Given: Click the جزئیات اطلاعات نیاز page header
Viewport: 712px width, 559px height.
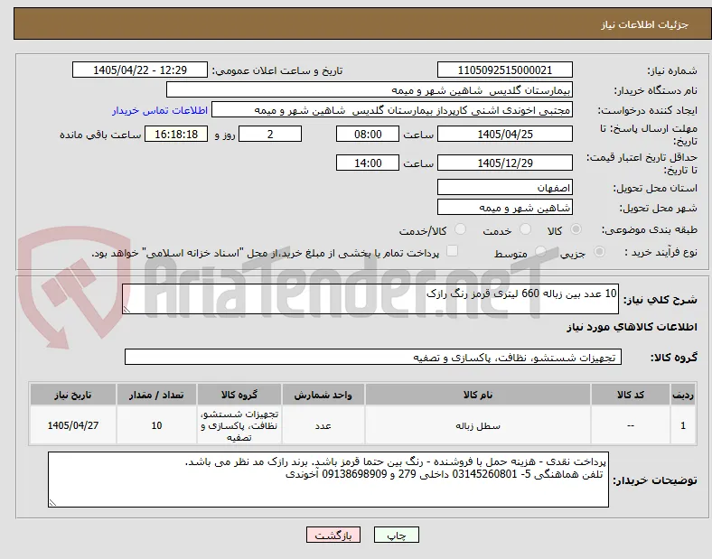Looking at the screenshot, I should coord(645,24).
